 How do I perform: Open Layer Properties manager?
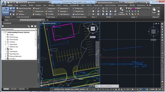click(121, 11)
